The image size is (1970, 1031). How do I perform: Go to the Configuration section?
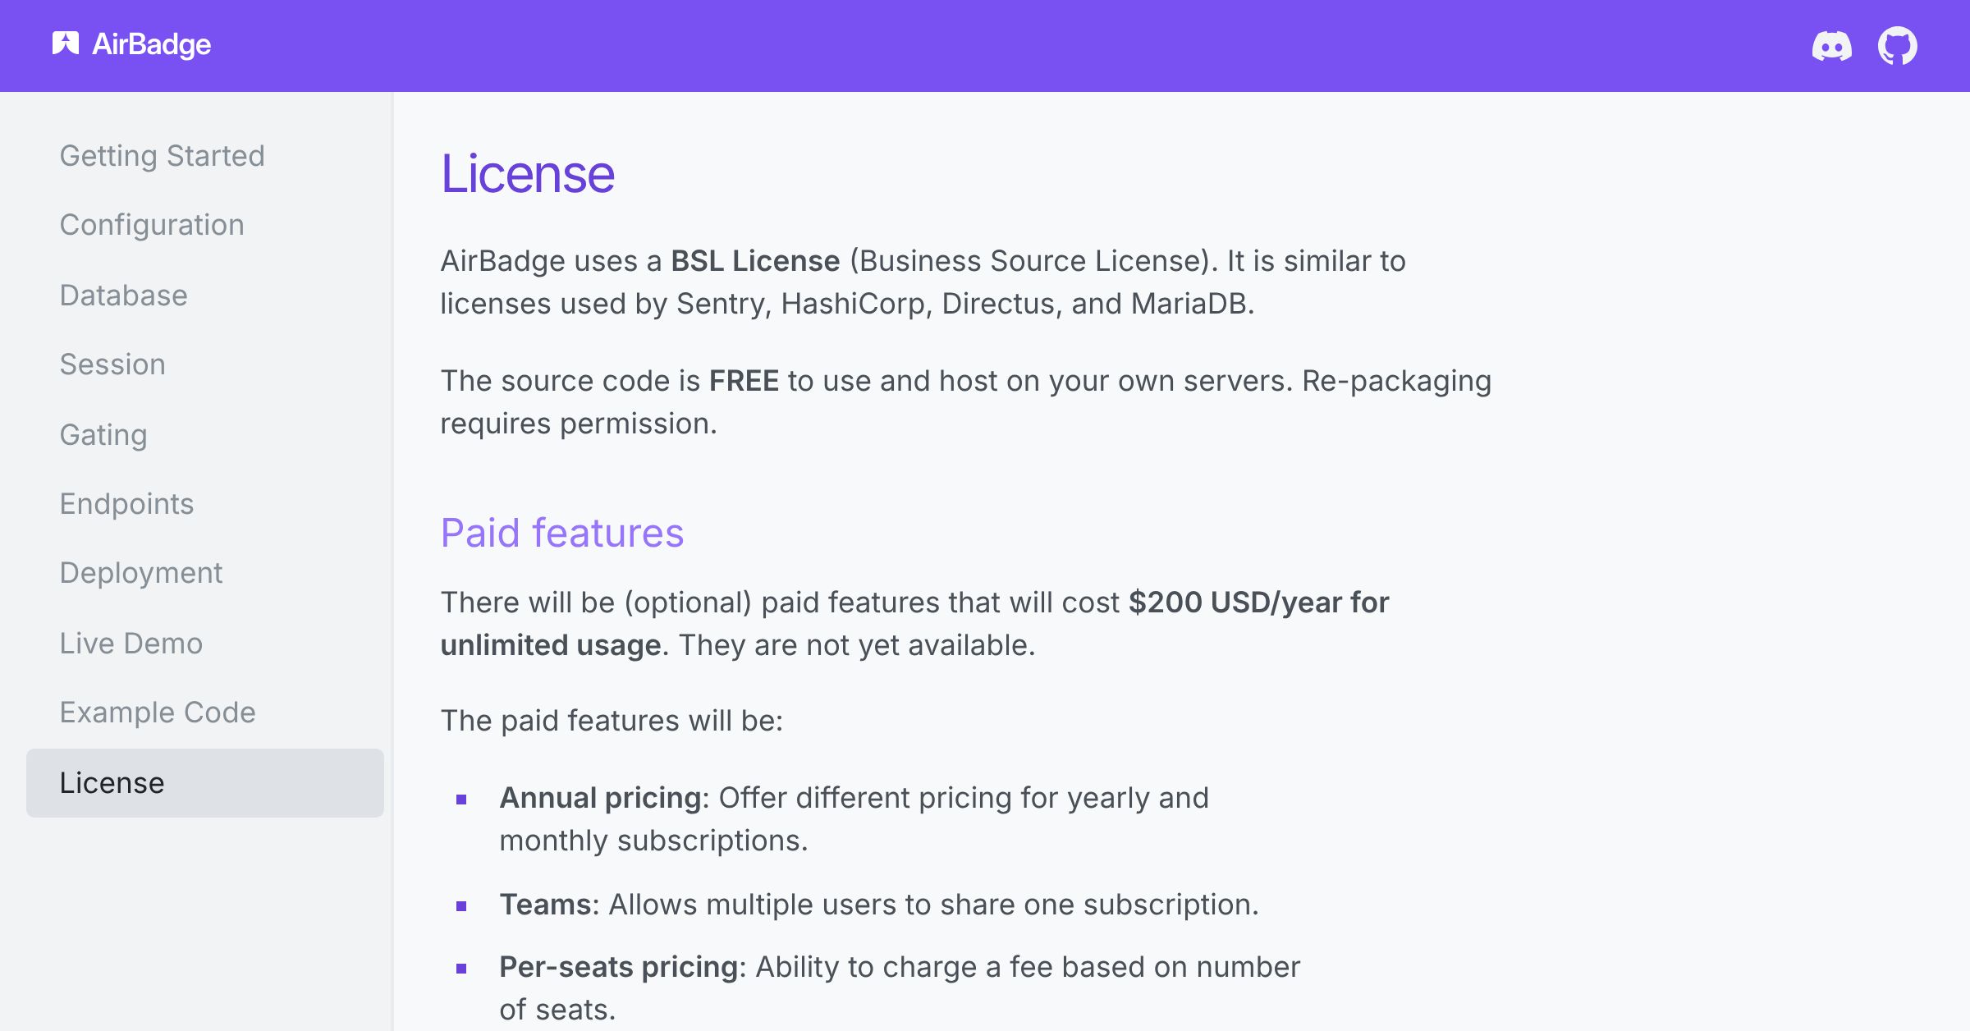152,225
